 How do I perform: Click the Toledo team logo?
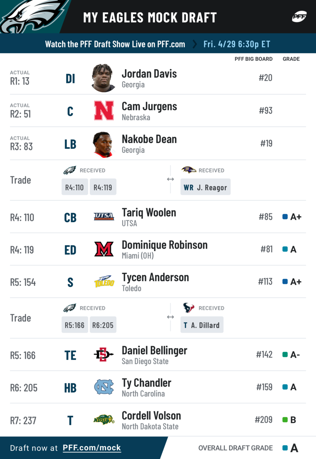point(104,282)
